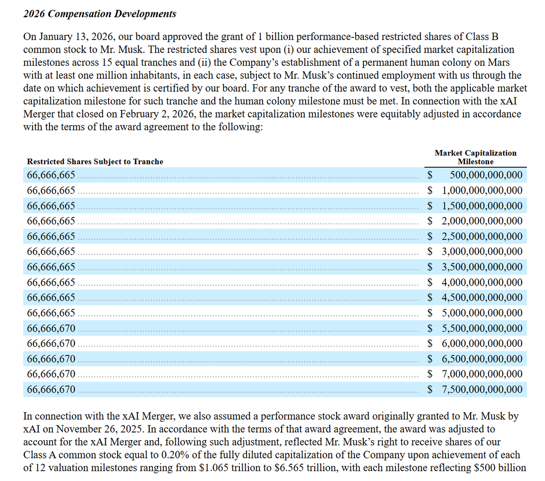Select the 3,500,000,000,000 milestone value
The image size is (545, 481).
[x=482, y=267]
